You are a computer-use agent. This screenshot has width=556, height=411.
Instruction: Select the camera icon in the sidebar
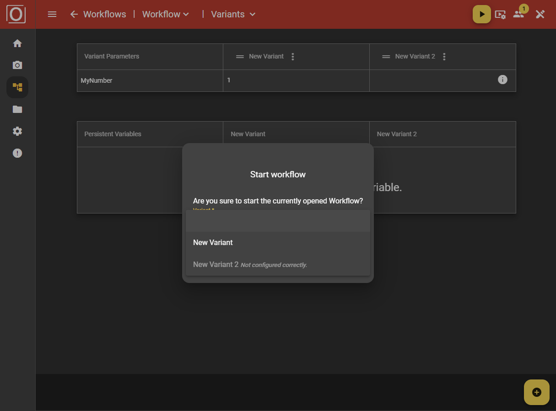(17, 65)
